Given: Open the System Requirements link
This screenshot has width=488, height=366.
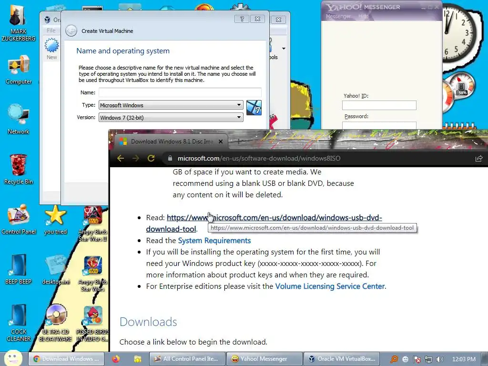Looking at the screenshot, I should point(214,240).
